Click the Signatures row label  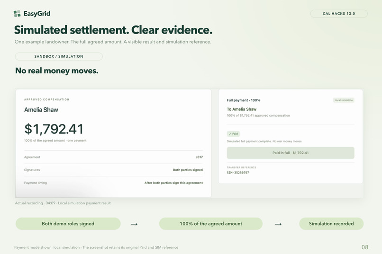[32, 170]
